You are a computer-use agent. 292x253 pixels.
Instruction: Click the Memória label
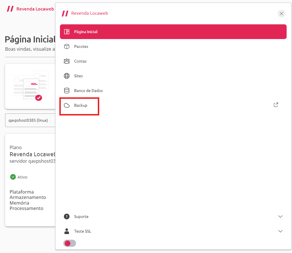pos(20,203)
